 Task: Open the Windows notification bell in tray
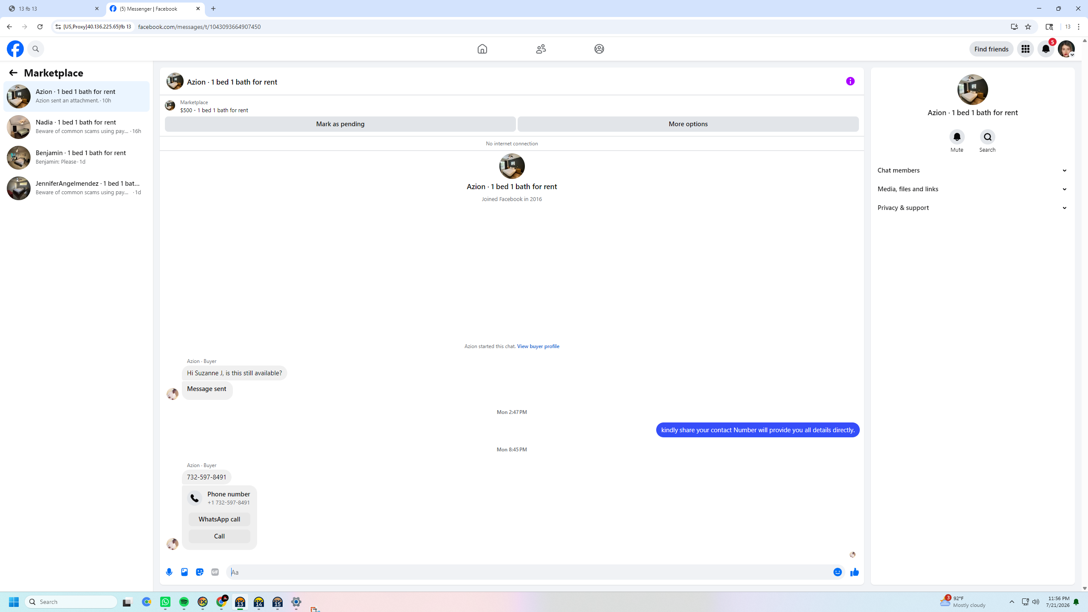point(1076,602)
